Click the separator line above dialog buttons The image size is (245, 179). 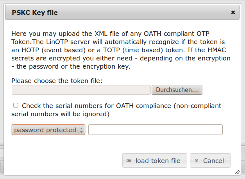click(122, 148)
